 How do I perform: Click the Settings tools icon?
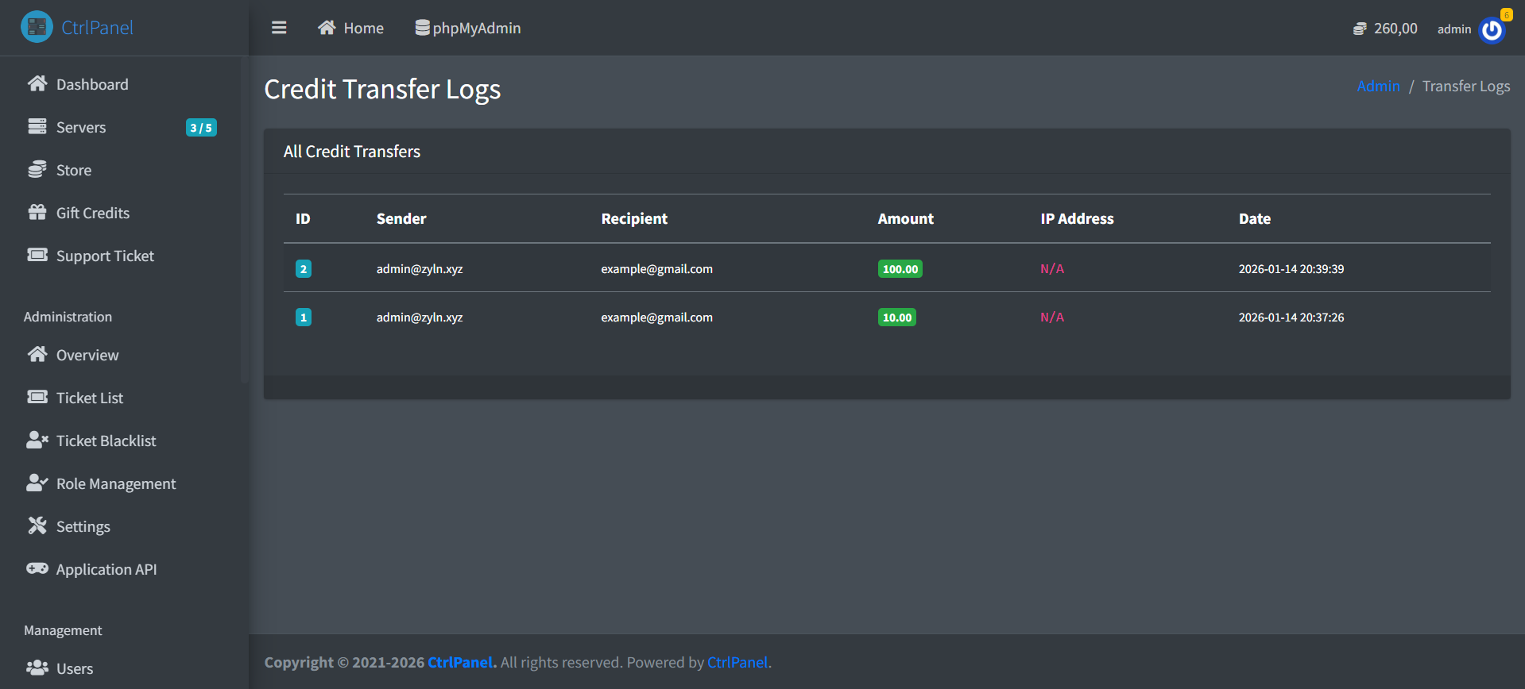(x=37, y=526)
